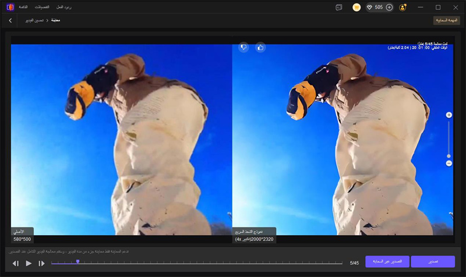Click the vertical zoom slider handle

pyautogui.click(x=449, y=156)
